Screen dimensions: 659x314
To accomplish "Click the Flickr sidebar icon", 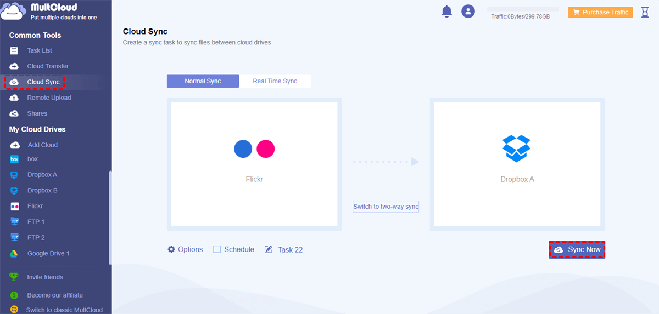I will click(14, 207).
